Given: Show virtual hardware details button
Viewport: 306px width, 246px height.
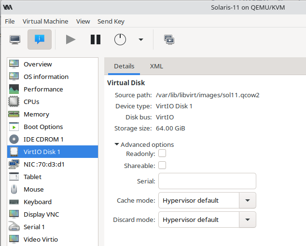Looking at the screenshot, I should [40, 39].
